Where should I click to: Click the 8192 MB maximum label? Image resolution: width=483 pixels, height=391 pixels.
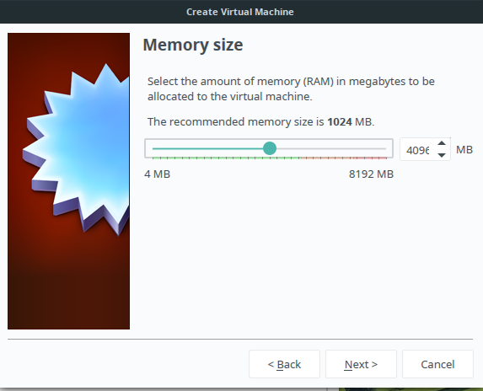pyautogui.click(x=371, y=174)
